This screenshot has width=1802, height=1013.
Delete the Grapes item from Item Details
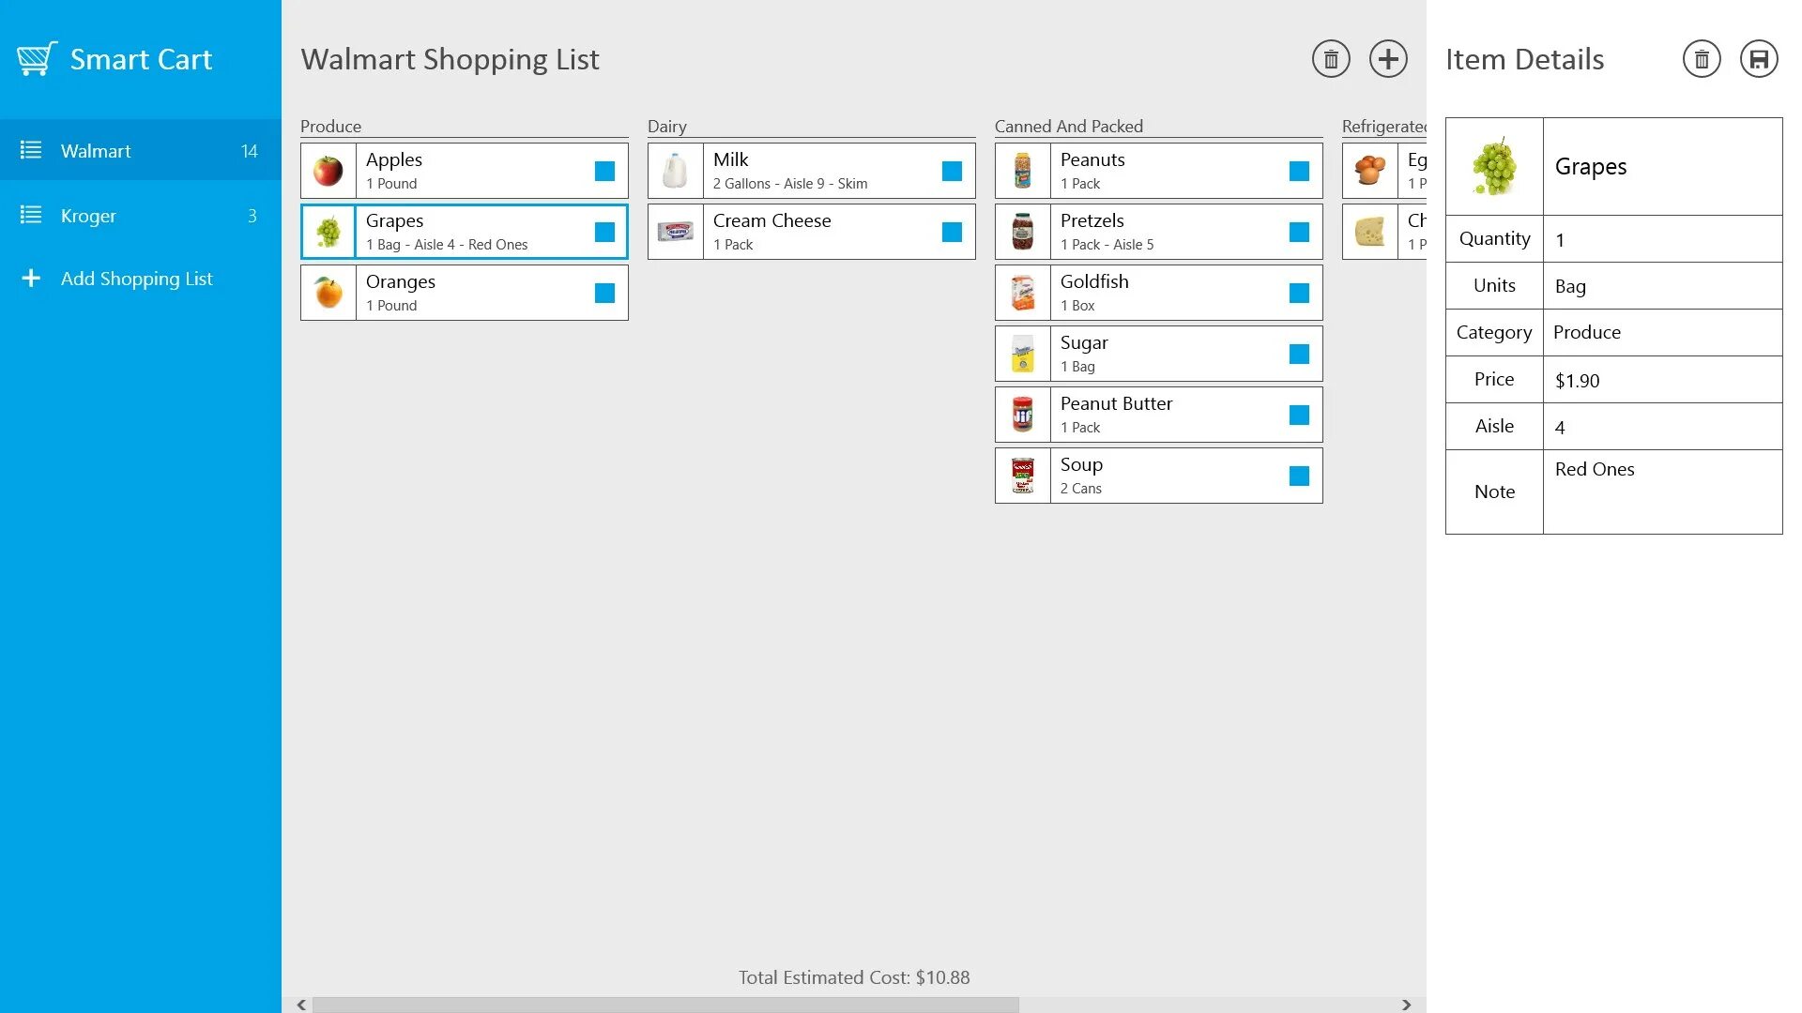coord(1701,58)
